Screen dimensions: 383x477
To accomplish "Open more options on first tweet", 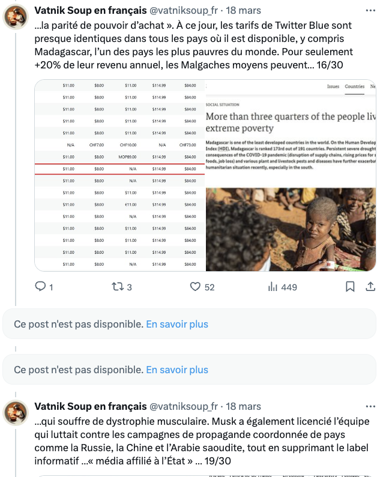I will pyautogui.click(x=368, y=10).
